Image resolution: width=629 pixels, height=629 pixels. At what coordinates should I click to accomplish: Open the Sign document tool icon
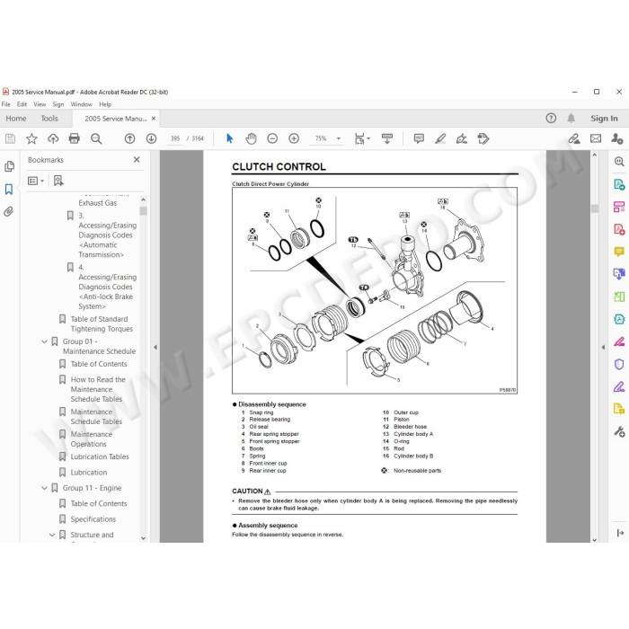[x=462, y=138]
